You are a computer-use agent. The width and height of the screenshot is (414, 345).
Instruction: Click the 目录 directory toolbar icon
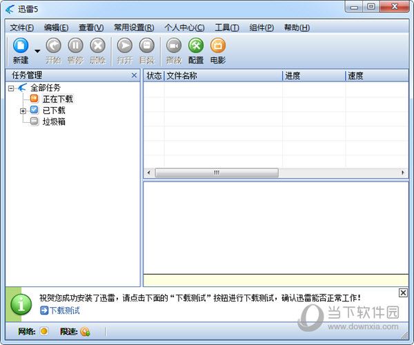coord(147,46)
